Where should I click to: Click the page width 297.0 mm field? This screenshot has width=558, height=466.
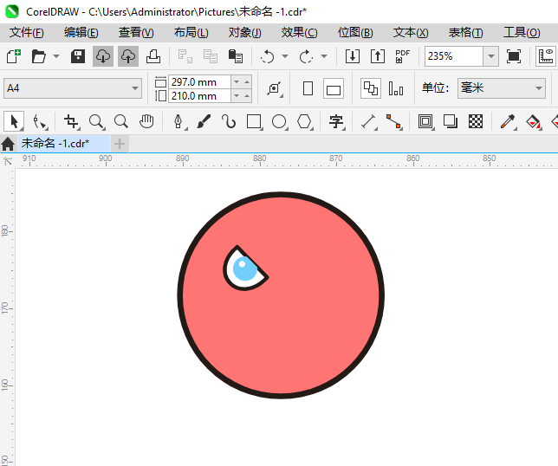[x=200, y=81]
